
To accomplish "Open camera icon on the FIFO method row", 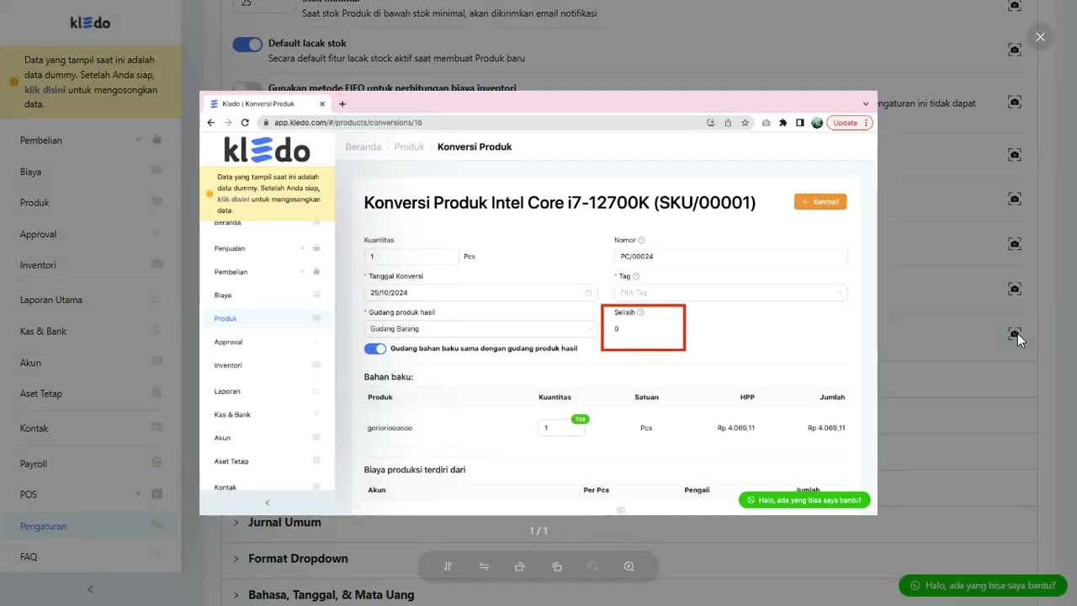I will (1015, 102).
